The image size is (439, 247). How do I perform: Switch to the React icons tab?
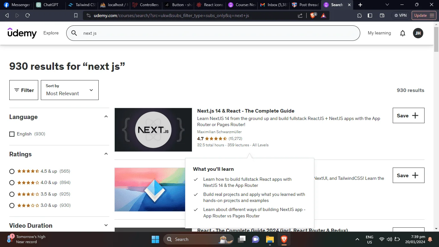(x=210, y=5)
